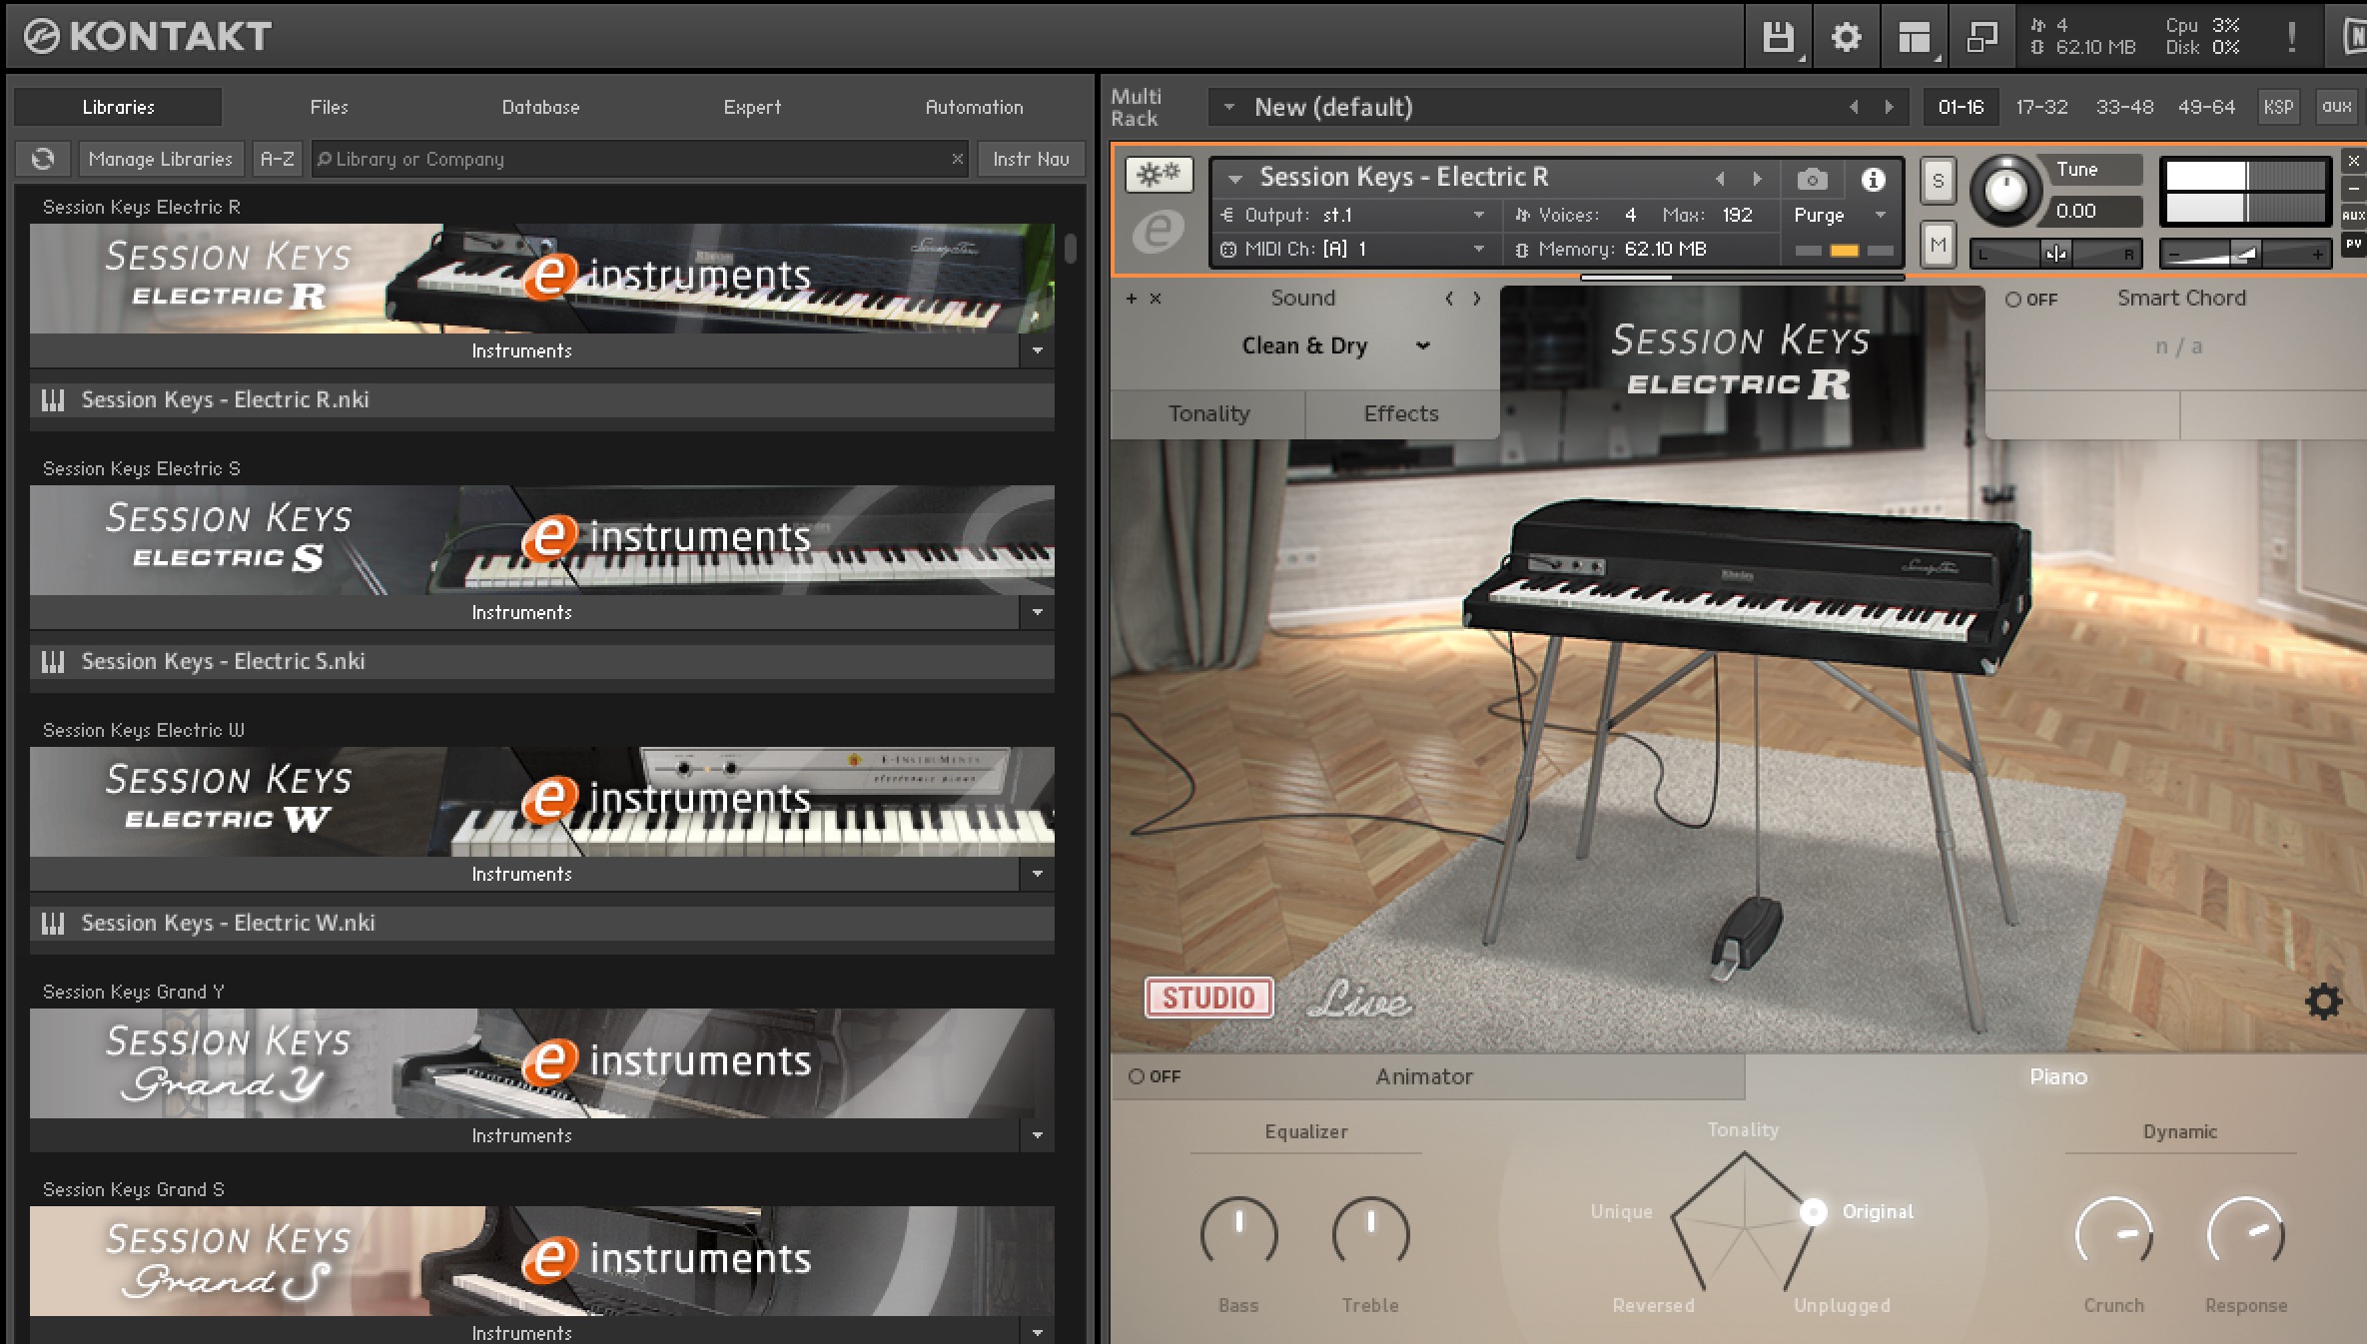
Task: Load Session Keys - Electric W.nki
Action: pos(541,924)
